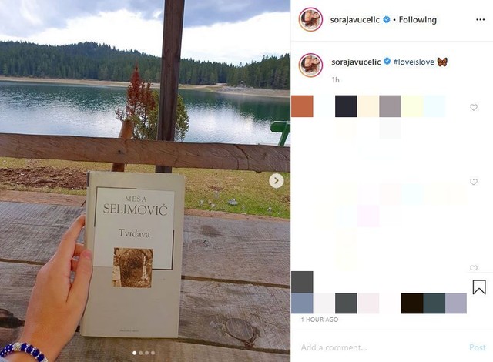Open the #loveislove hashtag link
The image size is (493, 362).
[x=414, y=62]
